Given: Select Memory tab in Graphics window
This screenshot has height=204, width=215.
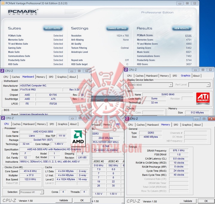Looking at the screenshot, I should pos(165,76).
